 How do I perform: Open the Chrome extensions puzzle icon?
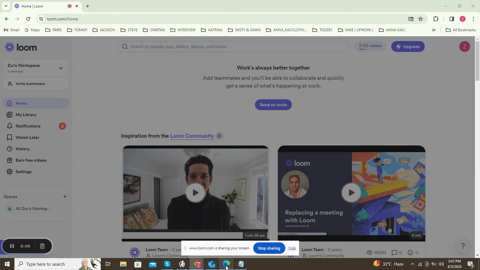436,19
